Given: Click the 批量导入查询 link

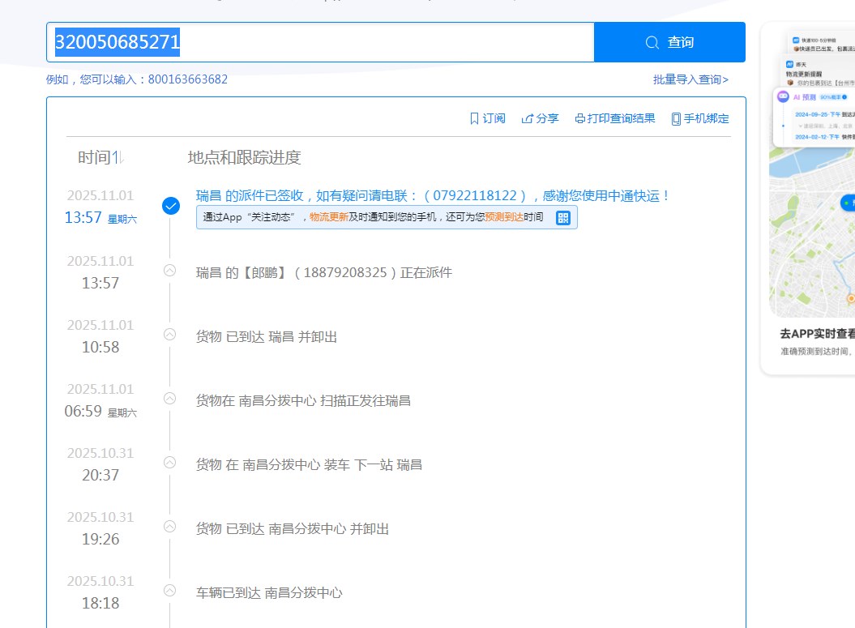Looking at the screenshot, I should (x=690, y=79).
